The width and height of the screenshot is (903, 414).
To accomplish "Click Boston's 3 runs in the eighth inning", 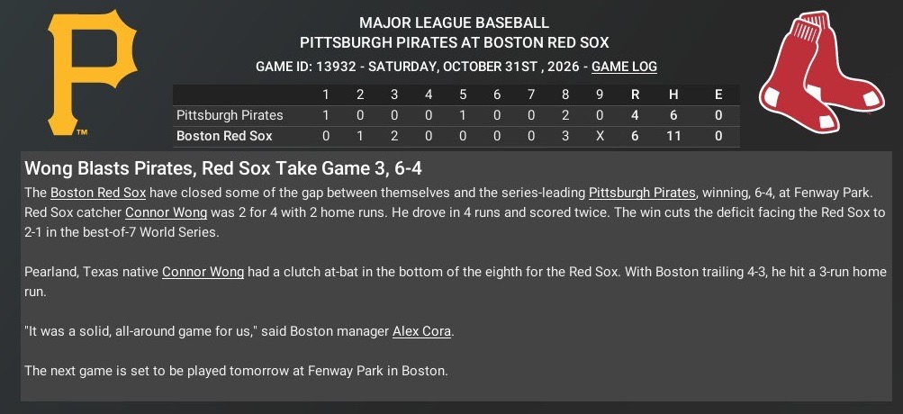I will (x=565, y=137).
